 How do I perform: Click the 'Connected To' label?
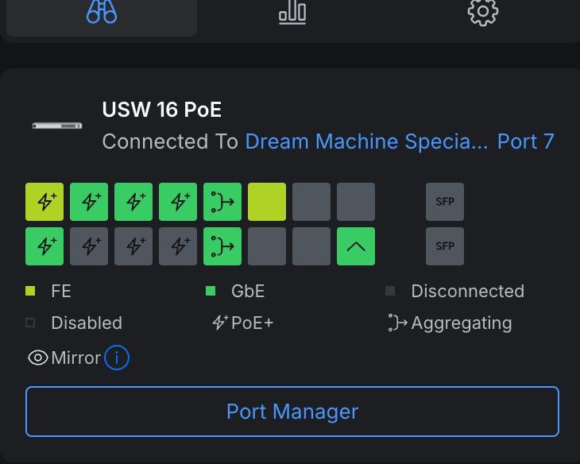point(170,141)
